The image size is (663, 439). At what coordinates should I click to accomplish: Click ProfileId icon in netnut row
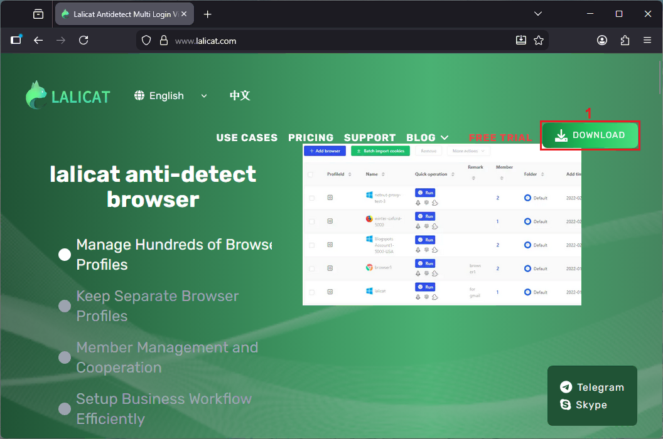pyautogui.click(x=330, y=198)
